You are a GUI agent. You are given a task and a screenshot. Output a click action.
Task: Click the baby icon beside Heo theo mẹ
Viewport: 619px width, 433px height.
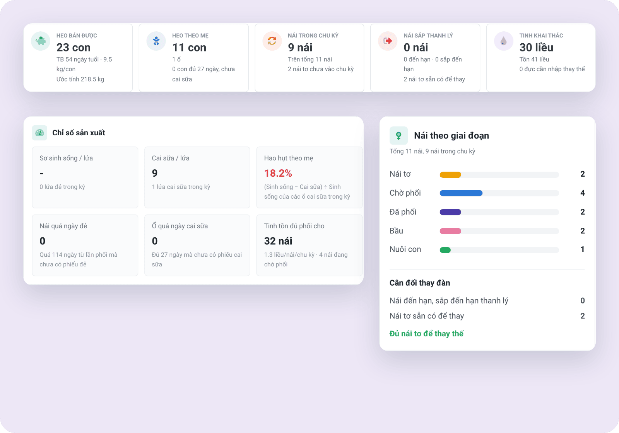(x=156, y=41)
